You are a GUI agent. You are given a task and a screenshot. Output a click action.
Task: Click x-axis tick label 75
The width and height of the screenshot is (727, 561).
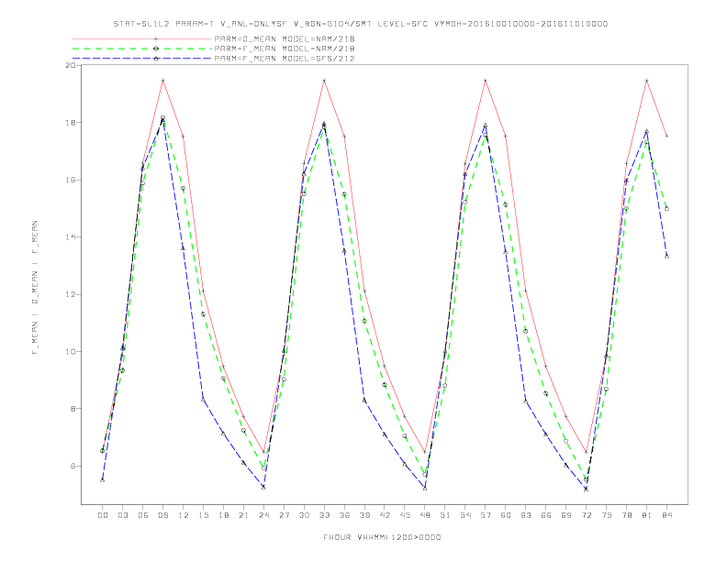pyautogui.click(x=607, y=515)
